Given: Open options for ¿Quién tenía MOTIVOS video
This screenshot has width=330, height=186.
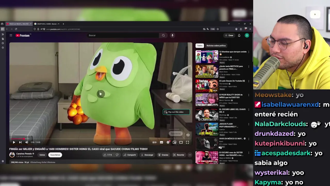Looking at the screenshot, I should coord(249,67).
